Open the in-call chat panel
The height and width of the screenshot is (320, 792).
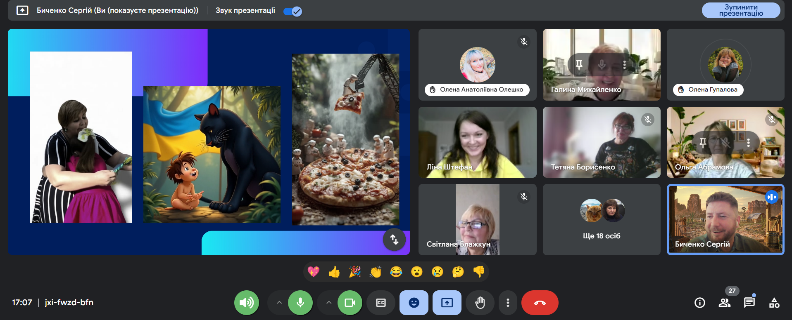tap(749, 303)
